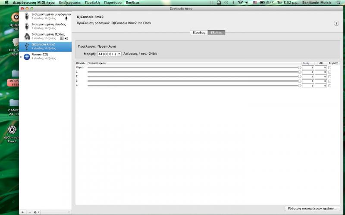Expand the Pioneer CDJ disclosure triangle
Image resolution: width=345 pixels, height=215 pixels.
coord(21,56)
